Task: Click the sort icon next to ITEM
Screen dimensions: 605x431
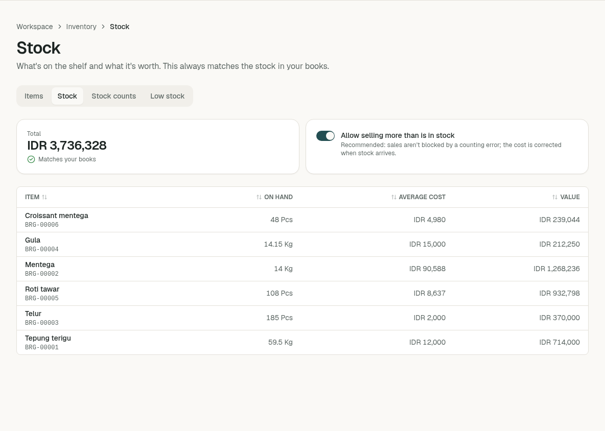Action: click(44, 197)
